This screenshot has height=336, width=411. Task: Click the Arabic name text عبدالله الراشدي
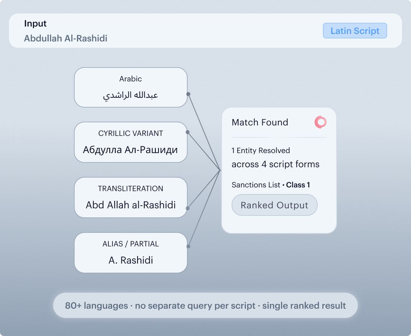point(130,95)
